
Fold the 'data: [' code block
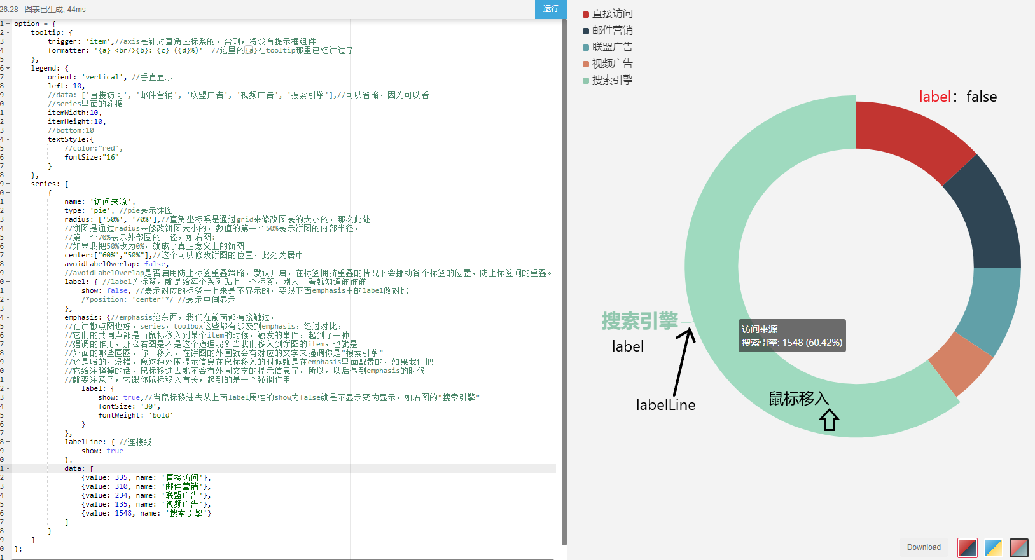coord(8,468)
